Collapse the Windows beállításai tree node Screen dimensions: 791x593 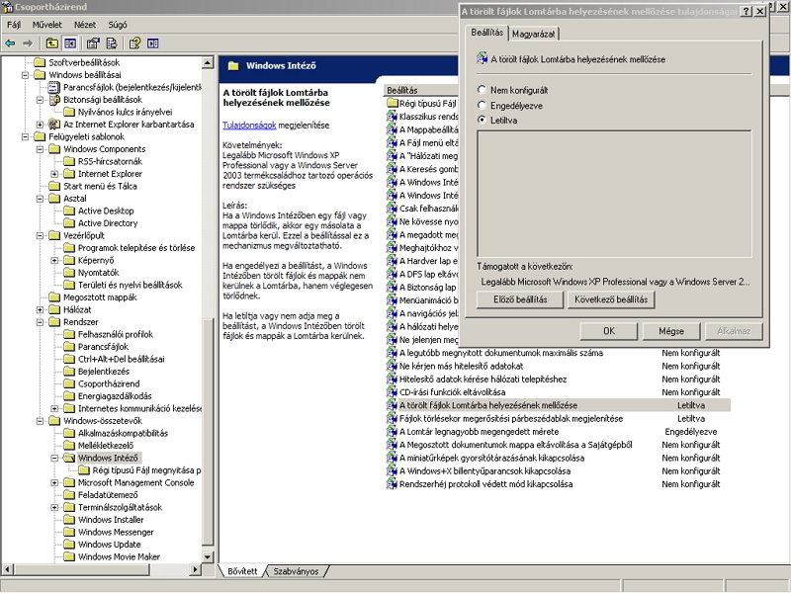(x=25, y=75)
